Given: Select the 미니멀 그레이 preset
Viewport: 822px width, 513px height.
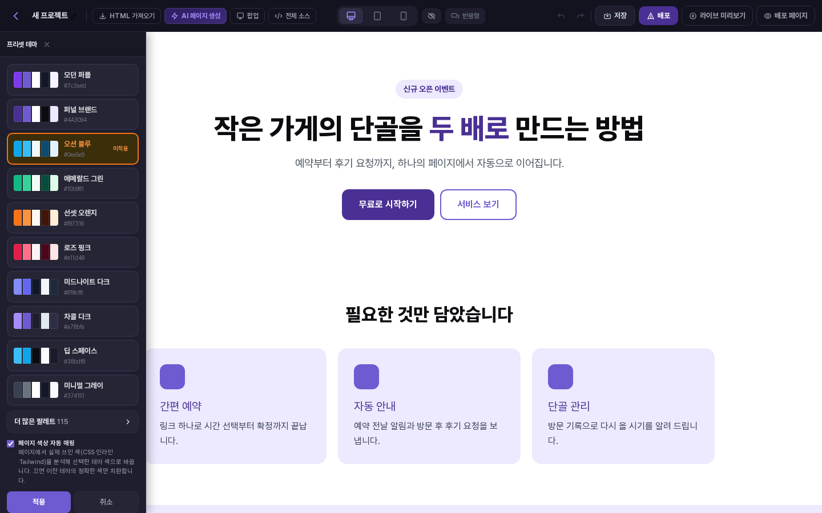Looking at the screenshot, I should click(72, 390).
